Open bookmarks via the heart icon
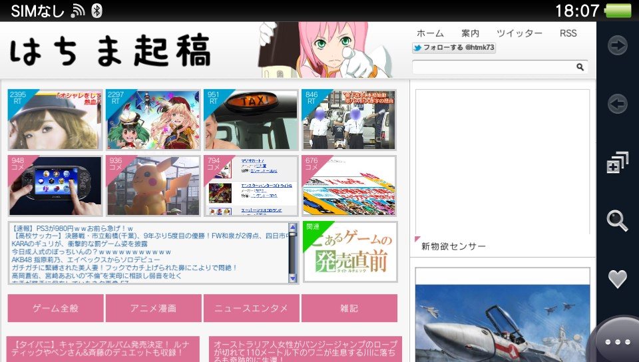 pyautogui.click(x=618, y=279)
